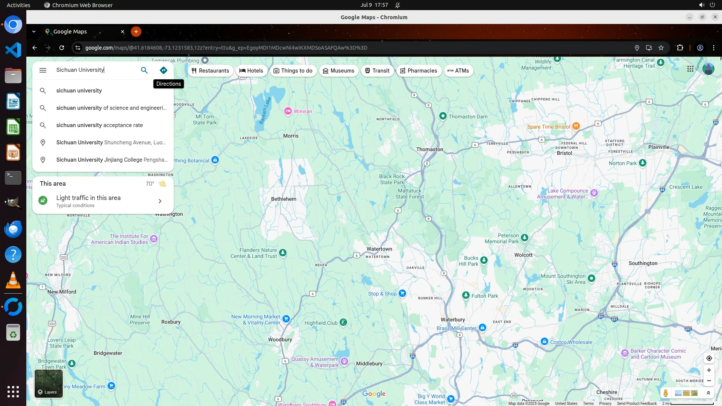Expand the map imagery options chevron

[x=708, y=393]
